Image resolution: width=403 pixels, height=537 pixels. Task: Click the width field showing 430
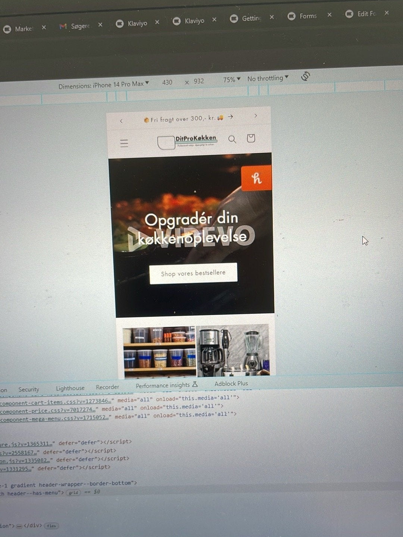pos(167,82)
